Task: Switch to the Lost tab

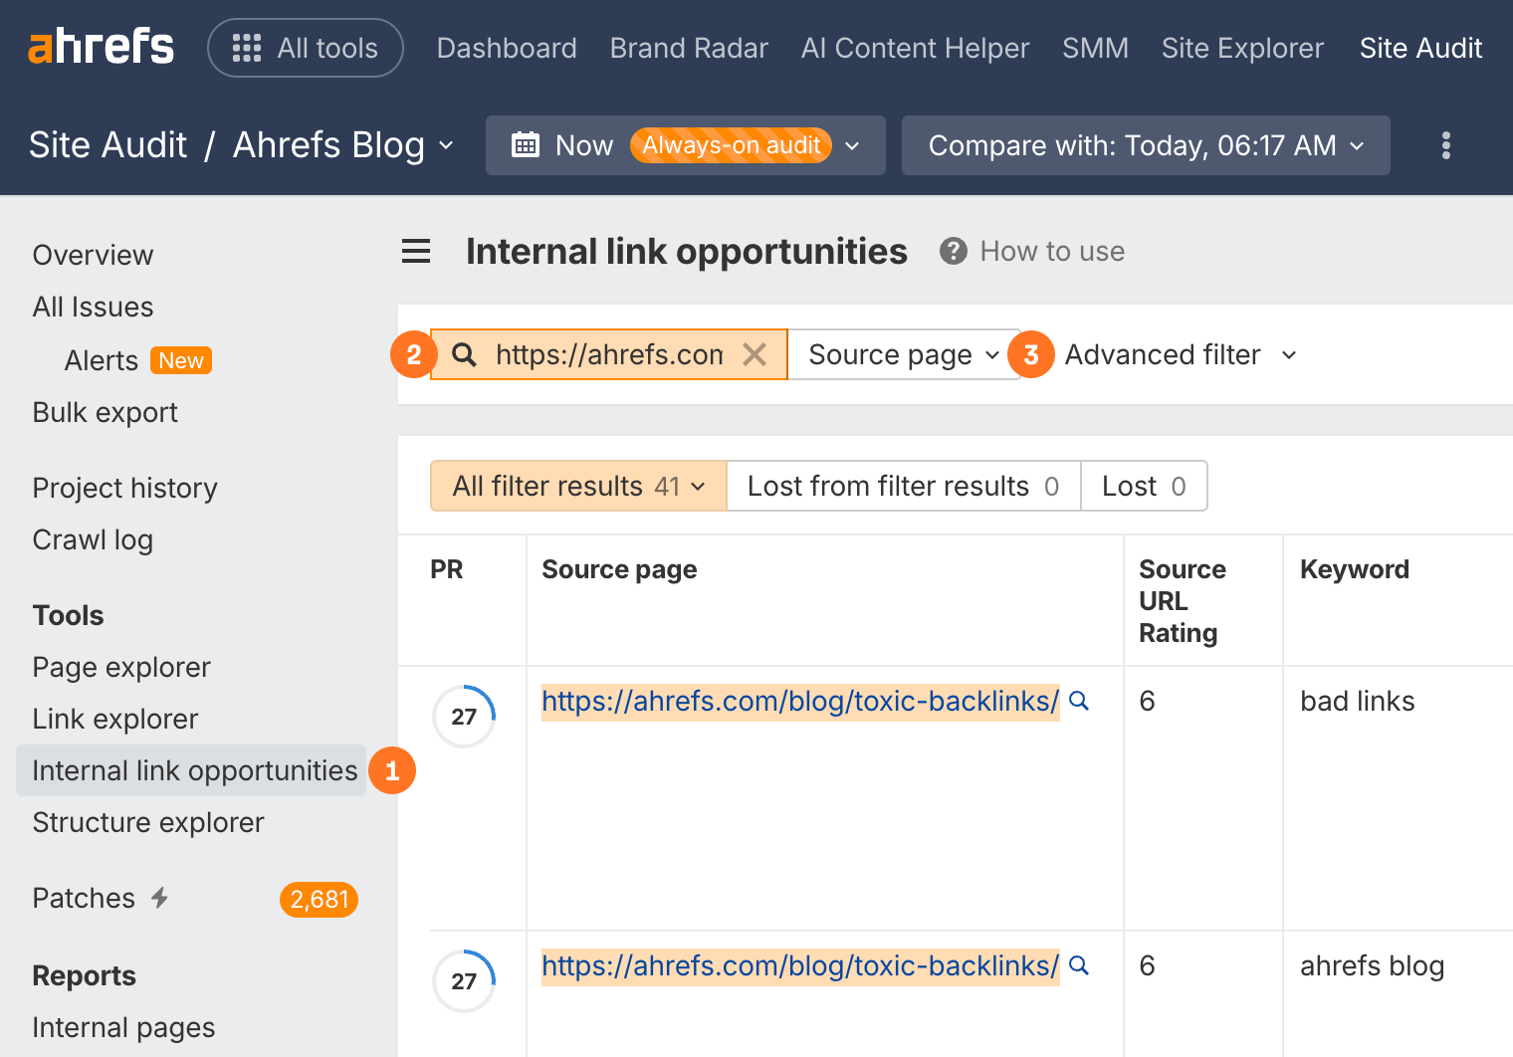Action: (x=1143, y=486)
